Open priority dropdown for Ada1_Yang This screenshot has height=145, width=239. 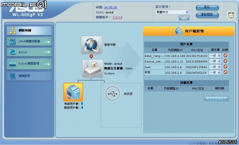(215, 56)
